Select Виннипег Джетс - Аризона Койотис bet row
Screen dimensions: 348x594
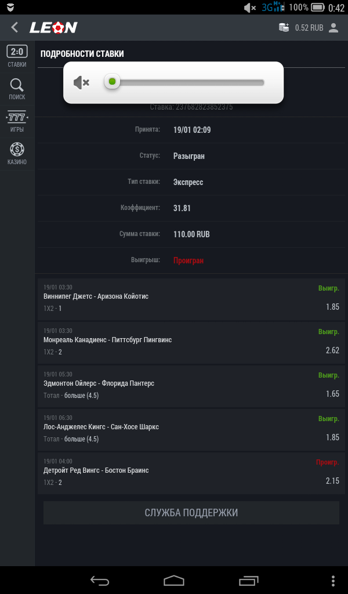(x=191, y=299)
